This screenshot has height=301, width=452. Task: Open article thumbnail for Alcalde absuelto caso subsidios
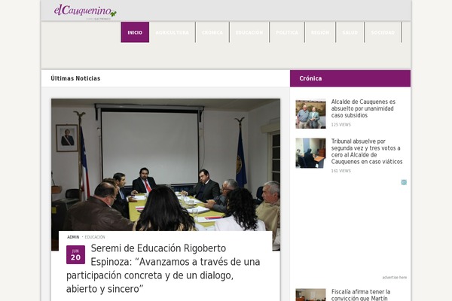310,114
